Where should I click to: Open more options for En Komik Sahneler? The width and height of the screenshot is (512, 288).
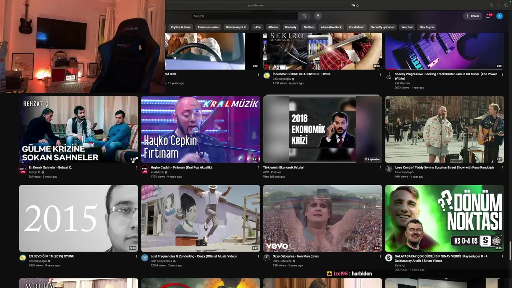point(136,168)
